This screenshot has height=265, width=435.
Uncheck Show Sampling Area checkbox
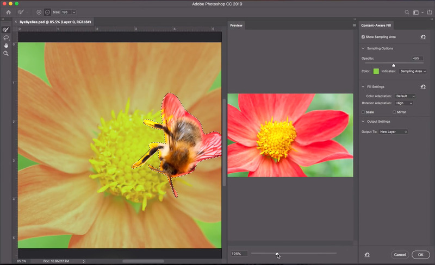point(363,37)
